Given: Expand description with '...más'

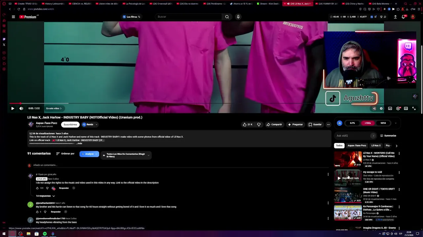Looking at the screenshot, I should coord(79,144).
